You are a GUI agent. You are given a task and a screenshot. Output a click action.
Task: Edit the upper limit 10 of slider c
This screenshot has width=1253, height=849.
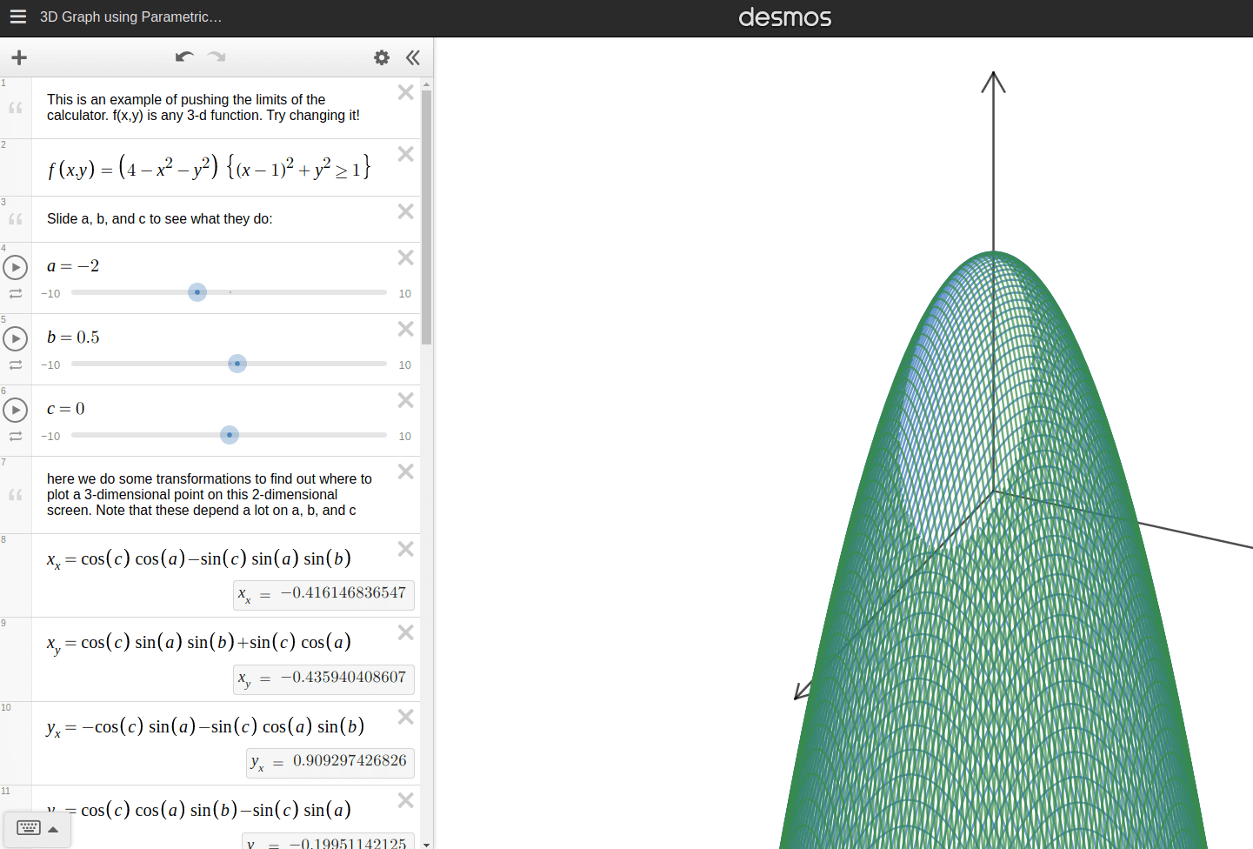405,437
